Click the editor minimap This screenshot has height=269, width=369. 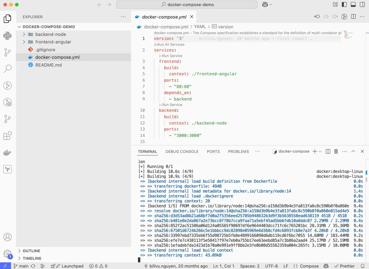coord(348,34)
